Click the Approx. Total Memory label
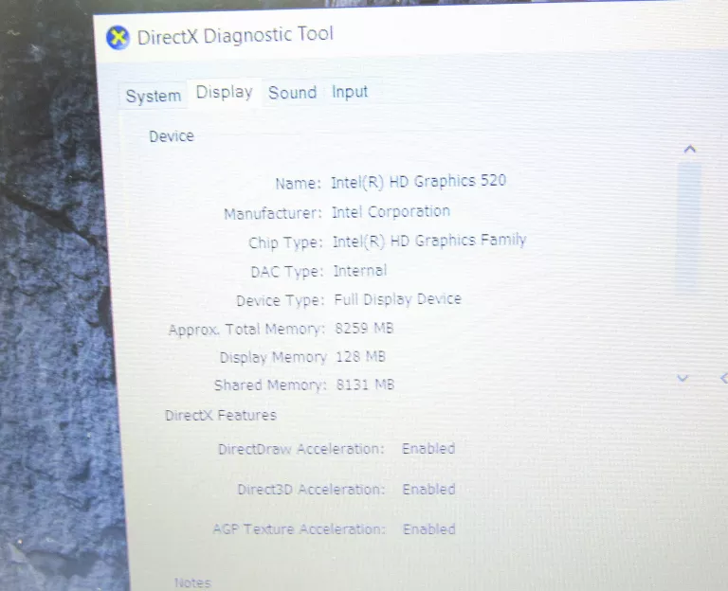 (246, 330)
